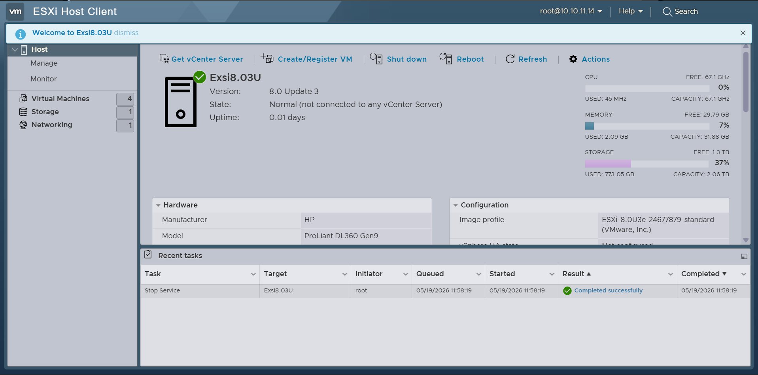This screenshot has height=375, width=758.
Task: Open Task column dropdown arrow
Action: [253, 274]
